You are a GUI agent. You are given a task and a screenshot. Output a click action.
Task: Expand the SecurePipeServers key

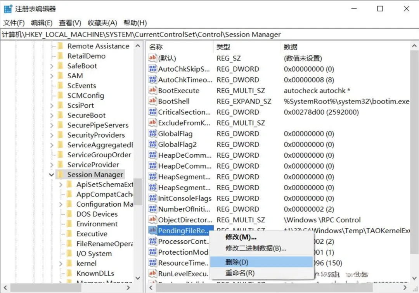click(x=52, y=125)
